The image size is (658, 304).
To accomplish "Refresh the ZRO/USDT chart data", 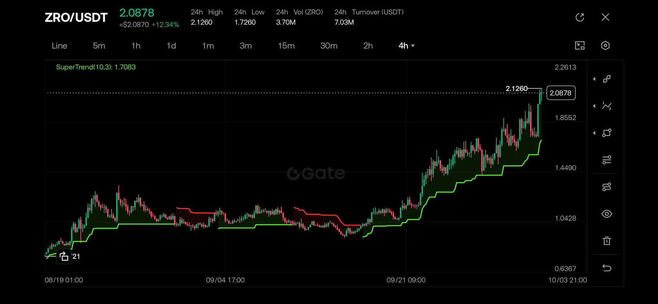I will 580,17.
